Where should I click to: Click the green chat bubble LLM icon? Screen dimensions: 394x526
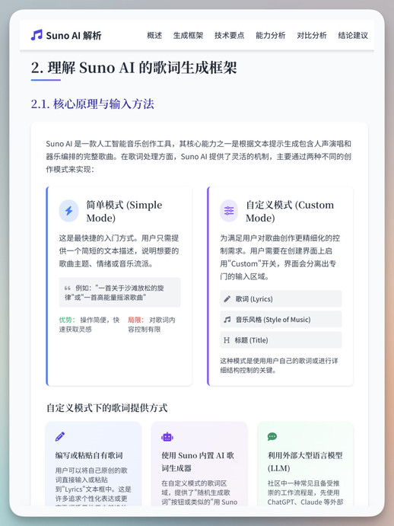(x=272, y=436)
